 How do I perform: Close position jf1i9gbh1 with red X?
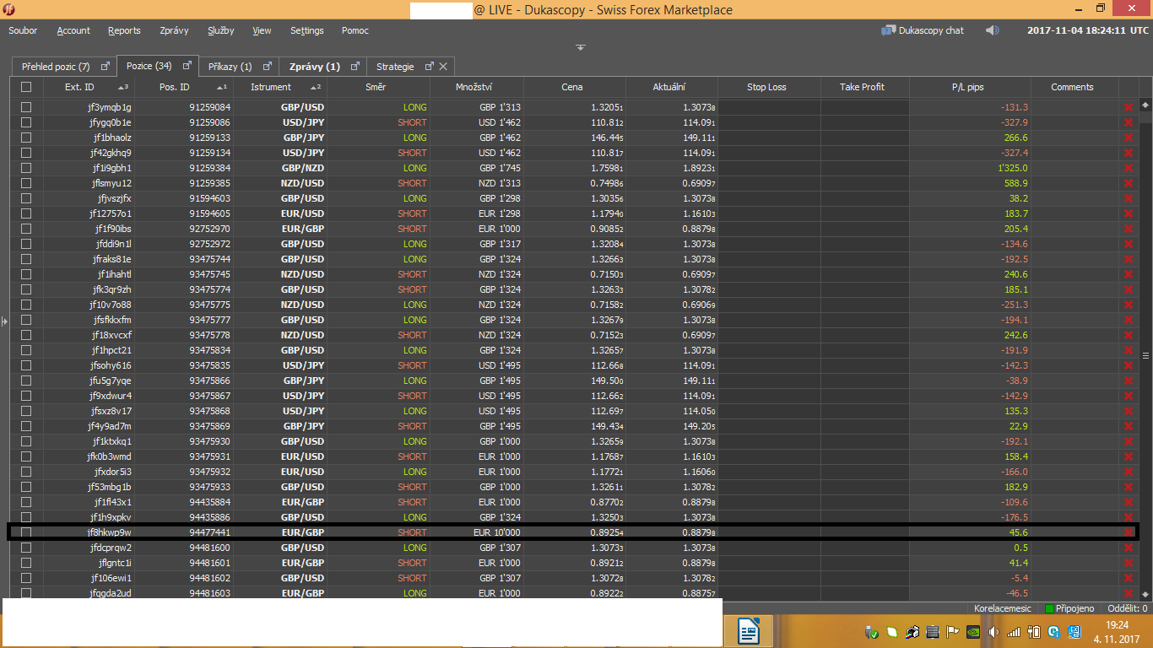click(1129, 168)
